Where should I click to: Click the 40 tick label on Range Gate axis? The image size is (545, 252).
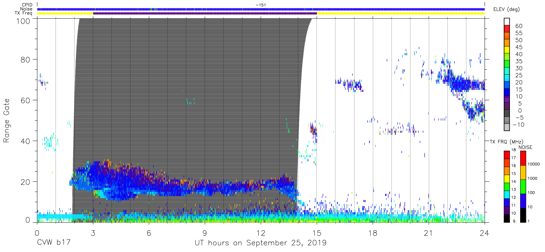(26, 141)
